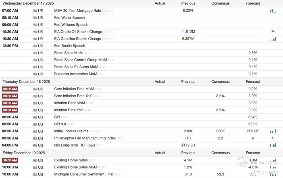Viewport: 283px width, 178px height.
Task: Open Michigan Consumer Sentiment Final details
Action: 84,174
